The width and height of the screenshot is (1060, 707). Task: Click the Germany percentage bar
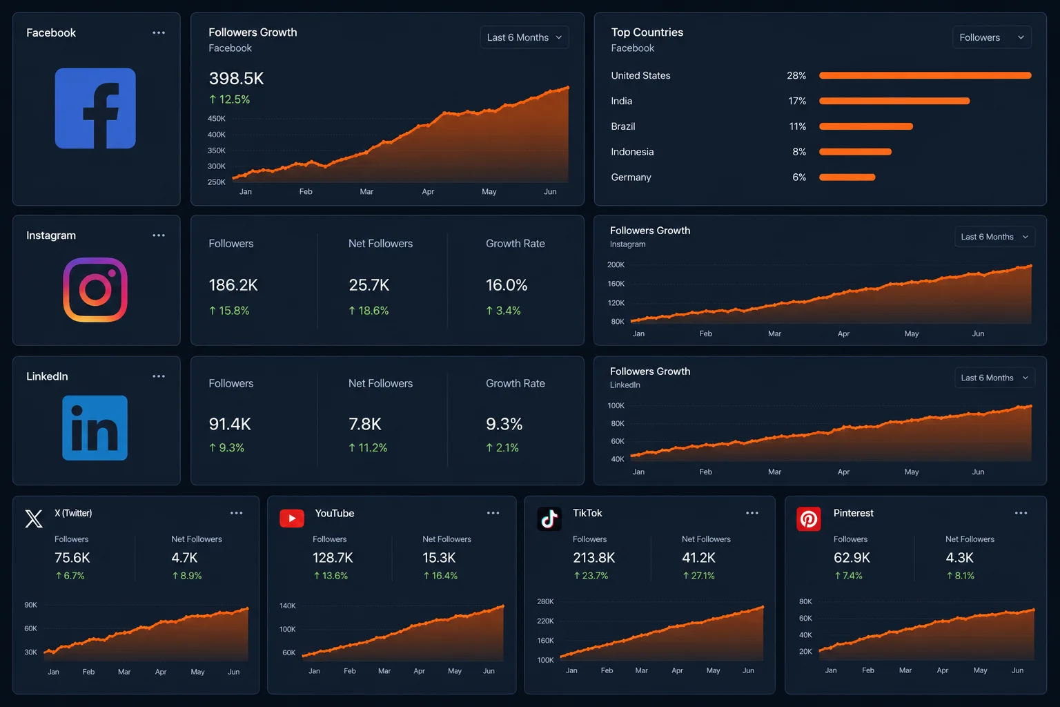click(847, 177)
